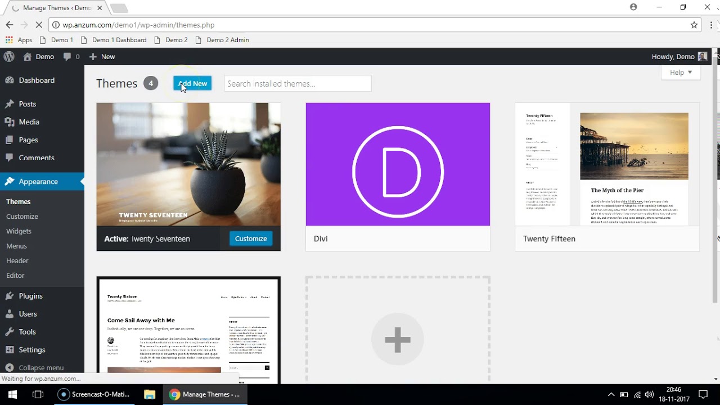Screen dimensions: 720x405
Task: Open comments bubble icon in admin bar
Action: click(67, 57)
